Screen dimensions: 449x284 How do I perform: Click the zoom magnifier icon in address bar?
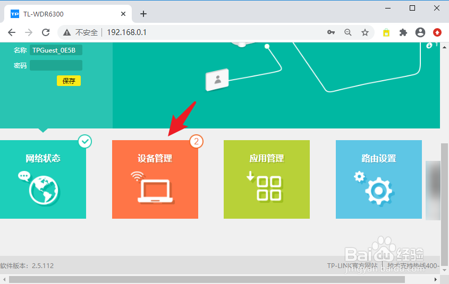coord(348,32)
